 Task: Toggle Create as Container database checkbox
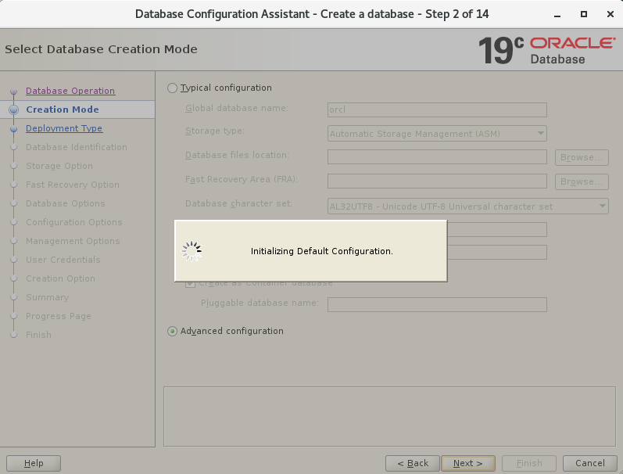click(190, 283)
